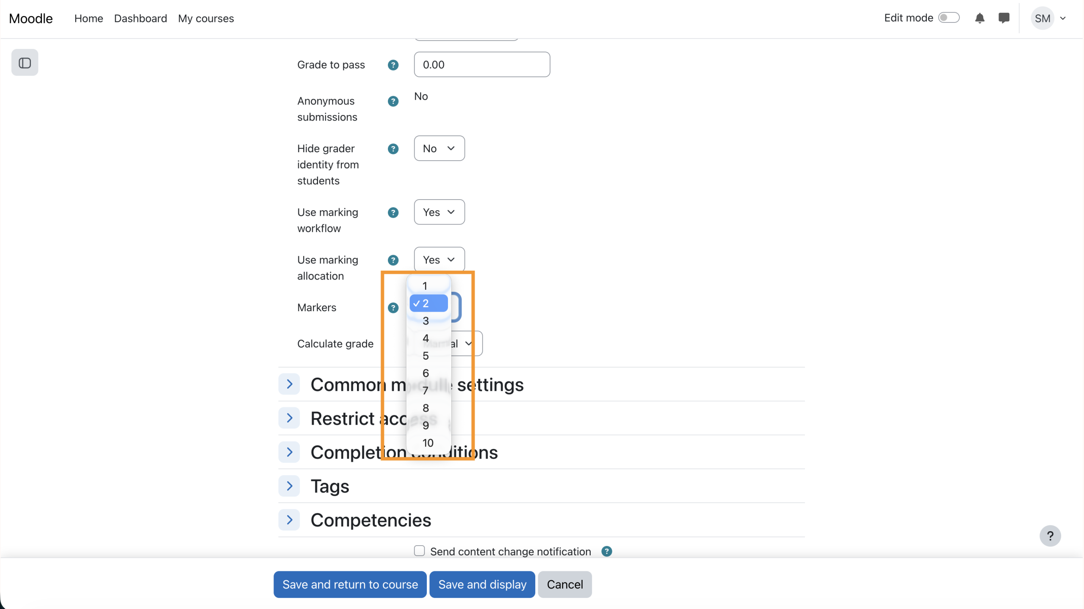
Task: Choose 10 from the Markers dropdown list
Action: coord(428,443)
